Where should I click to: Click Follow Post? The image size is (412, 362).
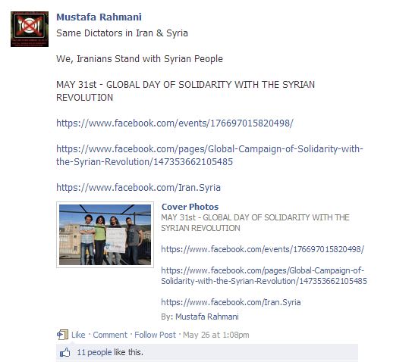pos(155,335)
